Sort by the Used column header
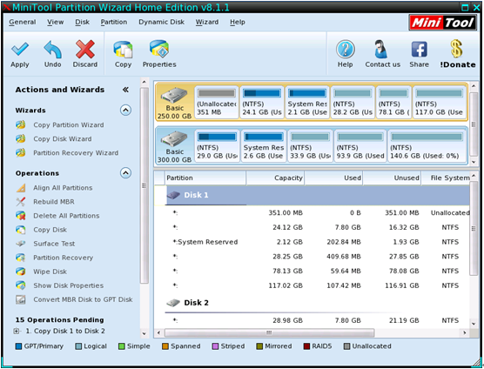The width and height of the screenshot is (484, 369). 333,178
